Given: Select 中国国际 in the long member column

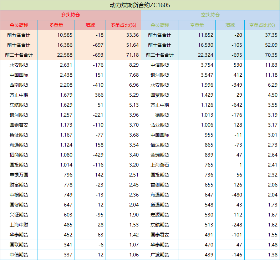Looking at the screenshot, I should click(19, 75).
